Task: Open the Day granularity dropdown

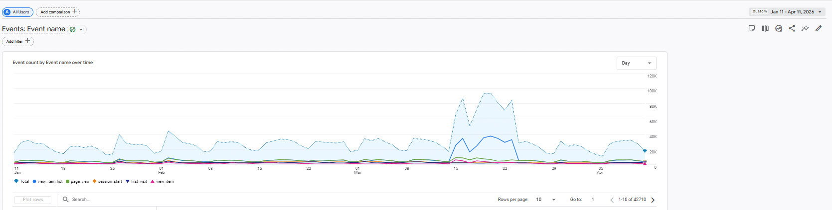Action: tap(637, 63)
